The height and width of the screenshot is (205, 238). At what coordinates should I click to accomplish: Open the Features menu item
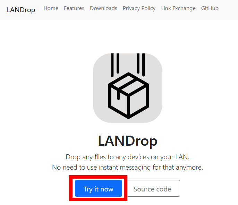(x=74, y=8)
